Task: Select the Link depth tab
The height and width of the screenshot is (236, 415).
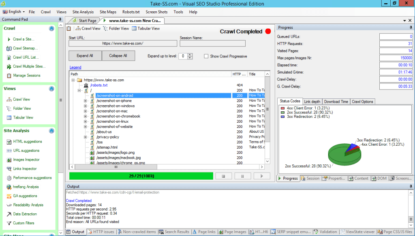Action: click(312, 102)
